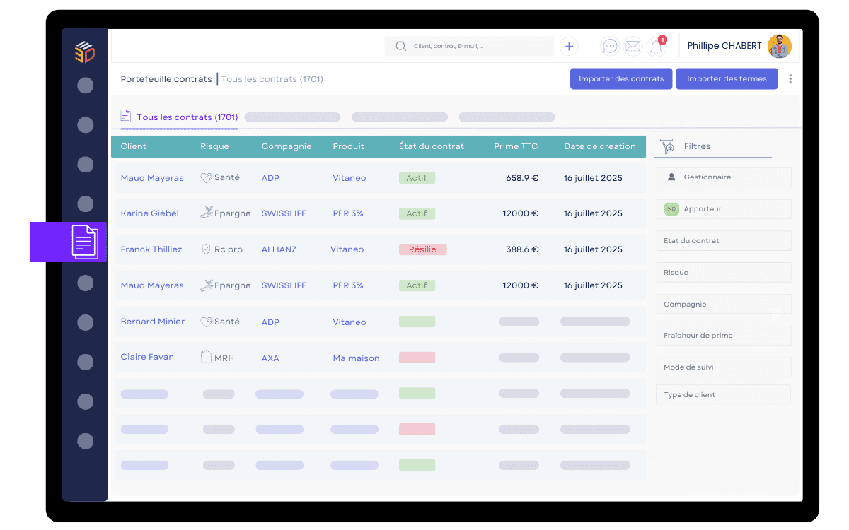Viewport: 849px width, 530px height.
Task: Open the notifications bell icon
Action: (x=656, y=47)
